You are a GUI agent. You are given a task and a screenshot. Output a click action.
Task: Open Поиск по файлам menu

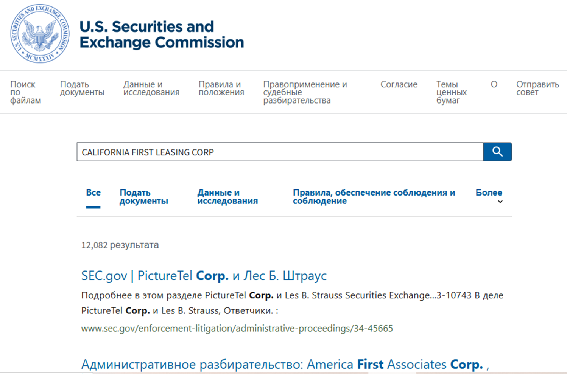[25, 92]
